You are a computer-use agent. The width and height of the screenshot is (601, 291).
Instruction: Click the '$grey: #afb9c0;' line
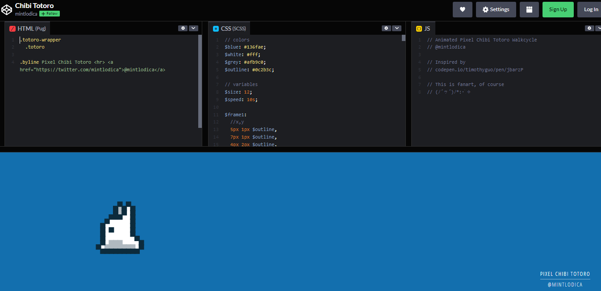click(x=246, y=62)
